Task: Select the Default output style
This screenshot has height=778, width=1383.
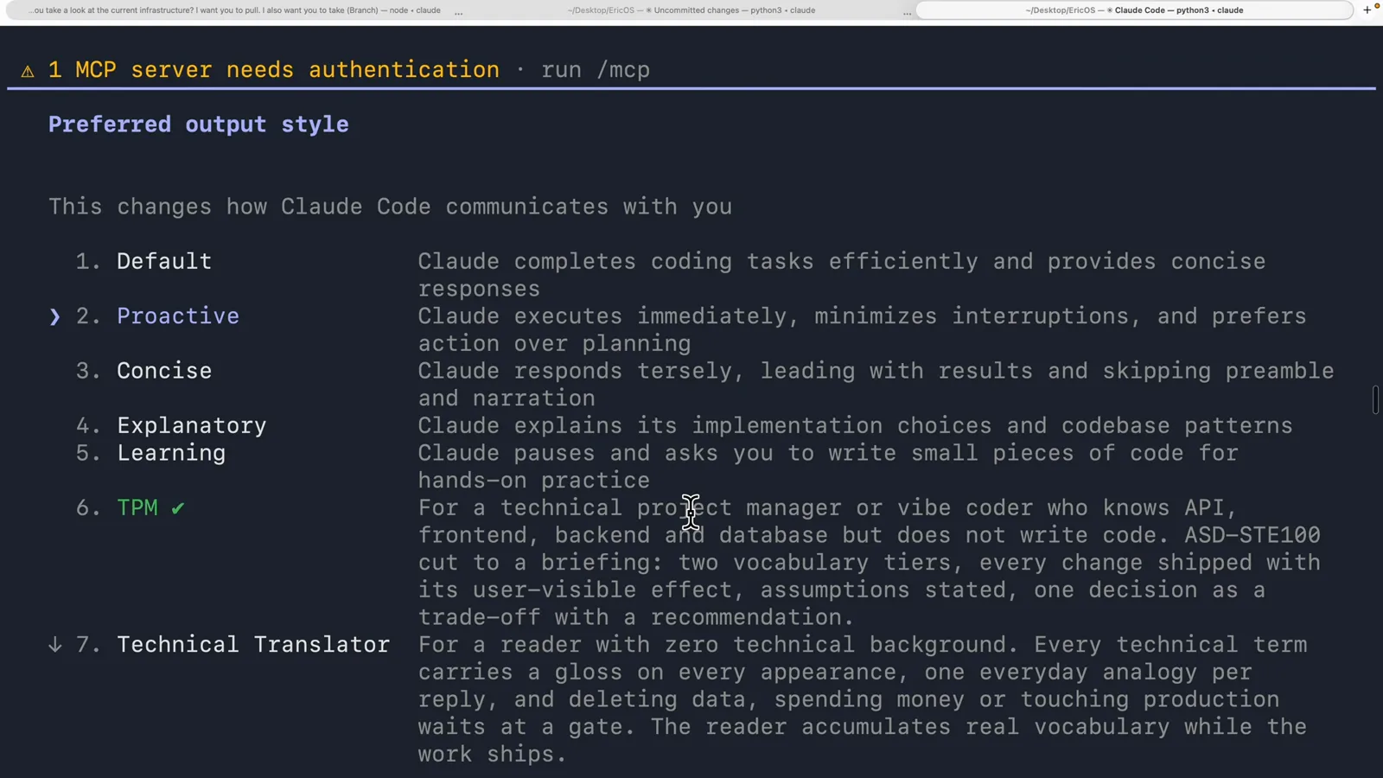Action: [164, 261]
